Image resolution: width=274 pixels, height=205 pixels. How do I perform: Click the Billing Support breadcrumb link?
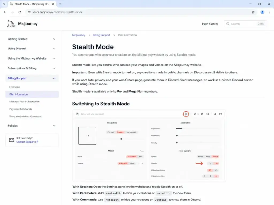pos(101,35)
